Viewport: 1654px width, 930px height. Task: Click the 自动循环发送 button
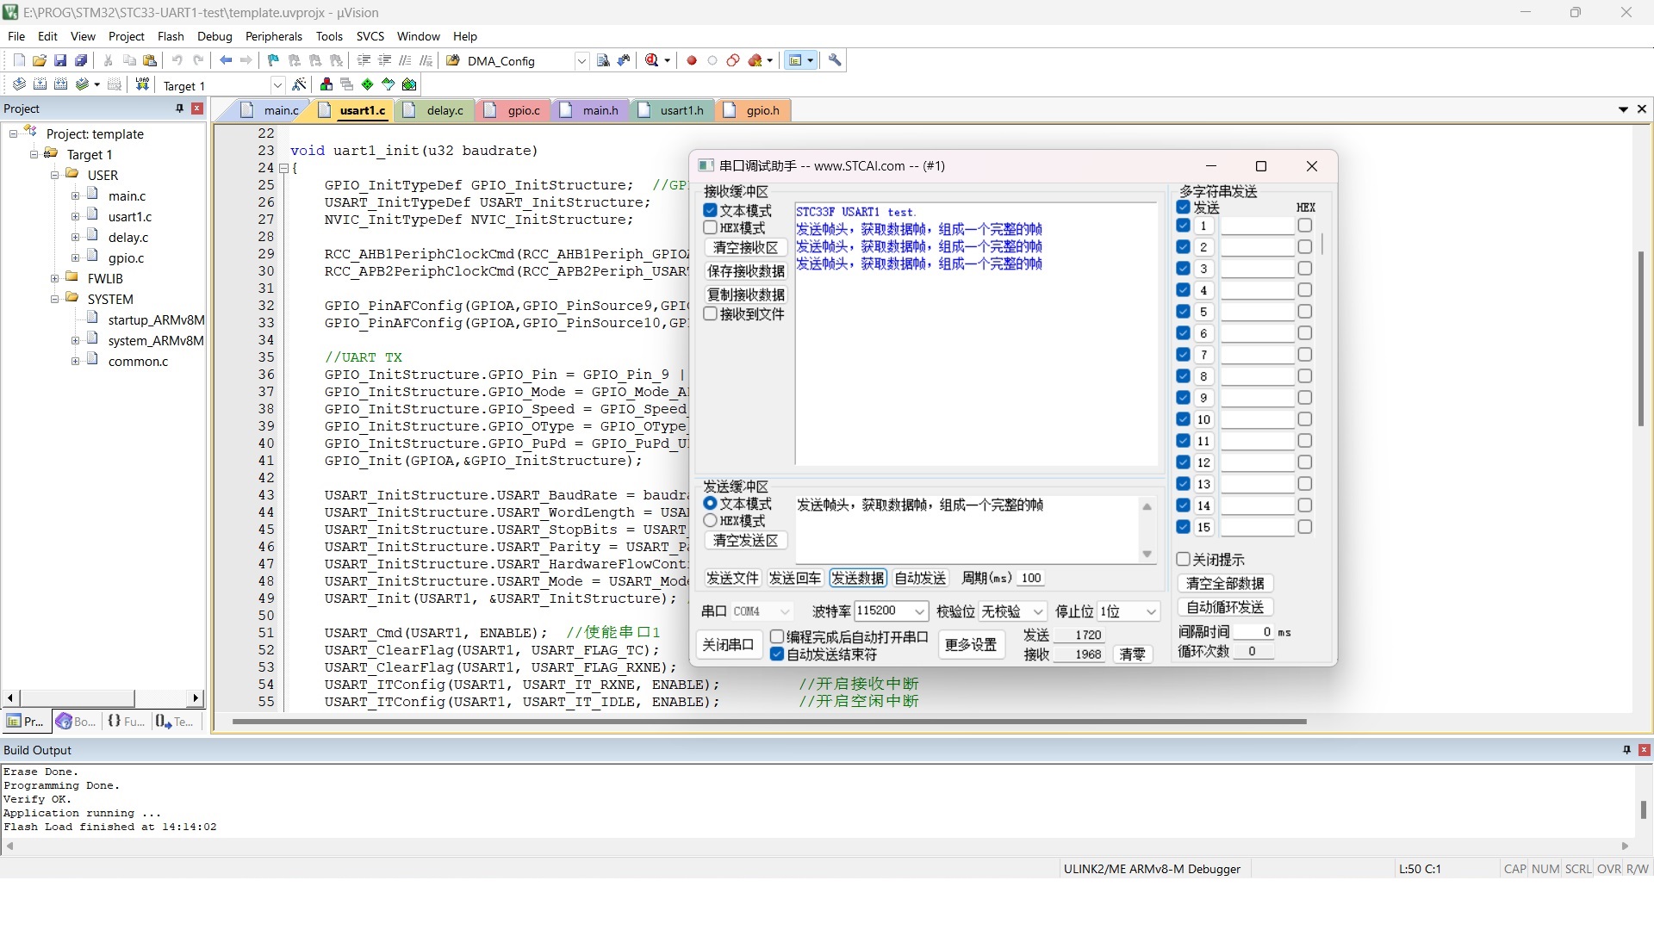(x=1225, y=607)
